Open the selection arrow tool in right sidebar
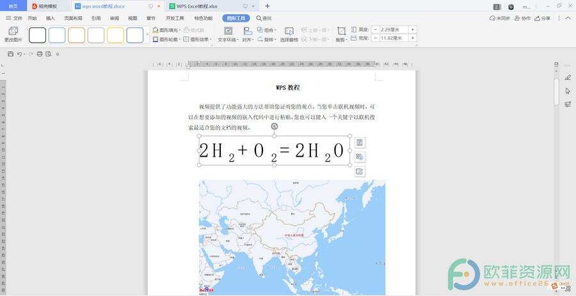576x296 pixels. pyautogui.click(x=568, y=91)
